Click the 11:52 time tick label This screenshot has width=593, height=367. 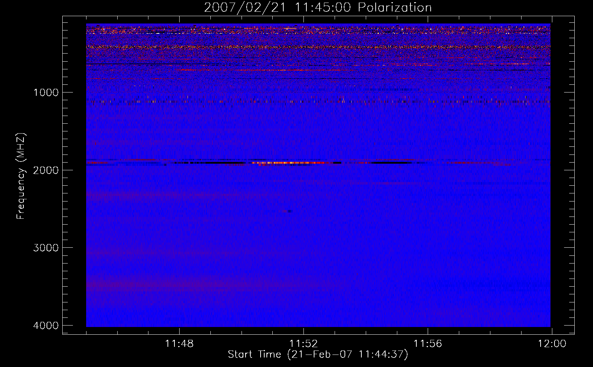(x=303, y=344)
